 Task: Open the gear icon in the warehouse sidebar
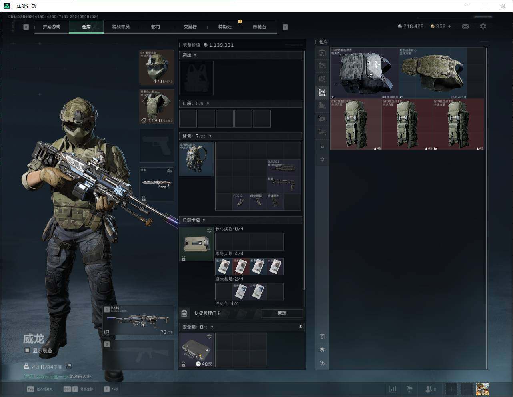pyautogui.click(x=322, y=159)
